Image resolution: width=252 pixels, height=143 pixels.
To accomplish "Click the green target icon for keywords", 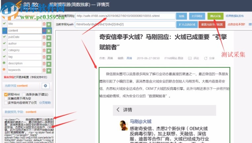I will [49, 71].
